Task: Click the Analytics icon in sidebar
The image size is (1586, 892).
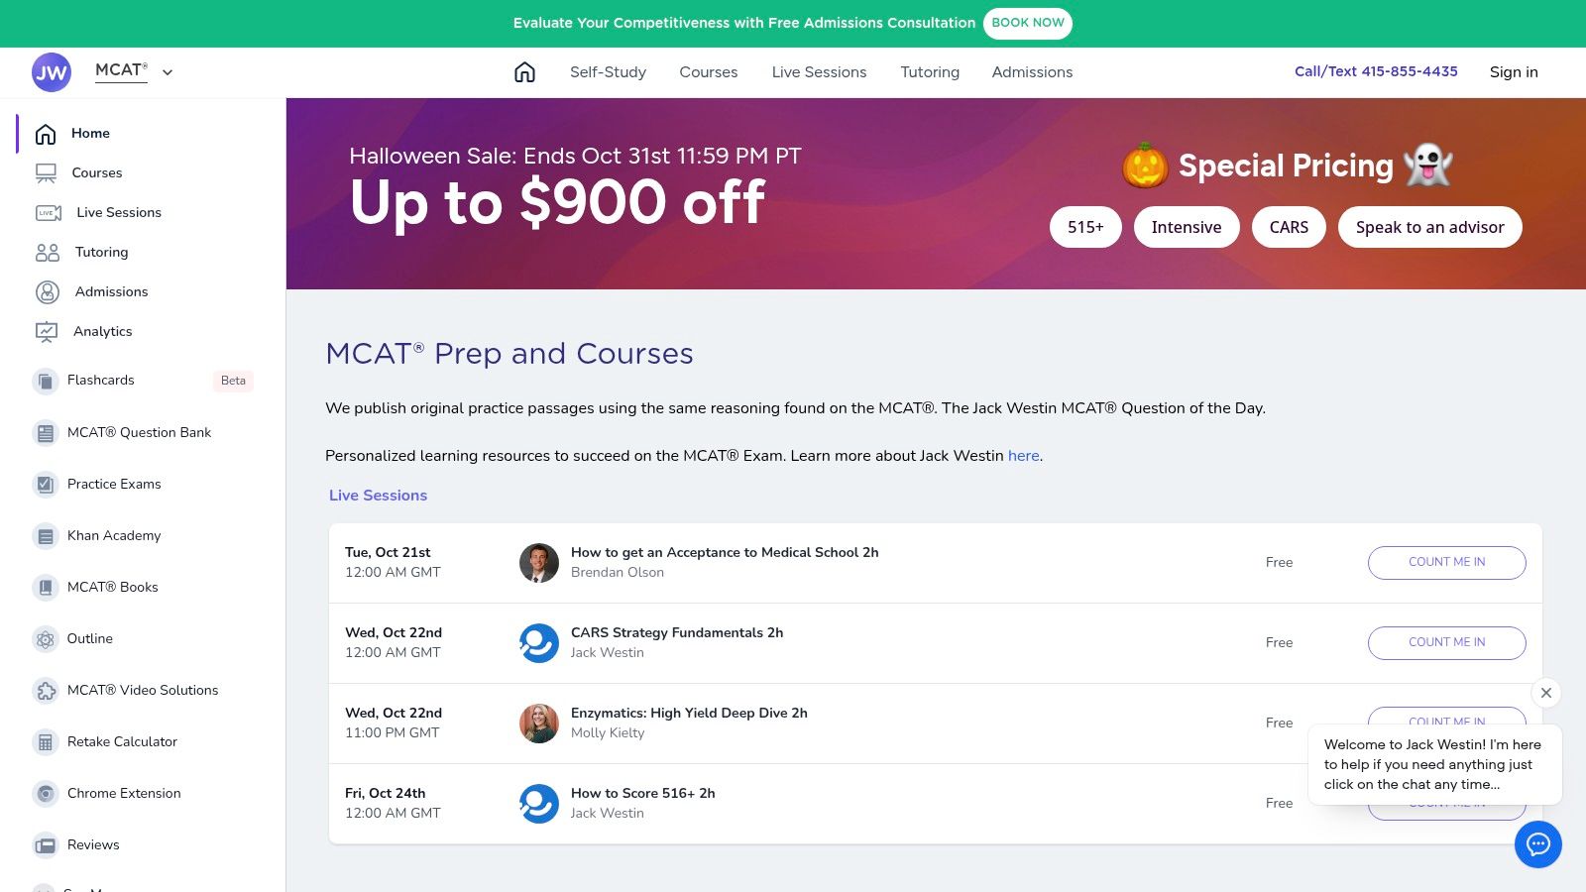Action: pyautogui.click(x=47, y=332)
